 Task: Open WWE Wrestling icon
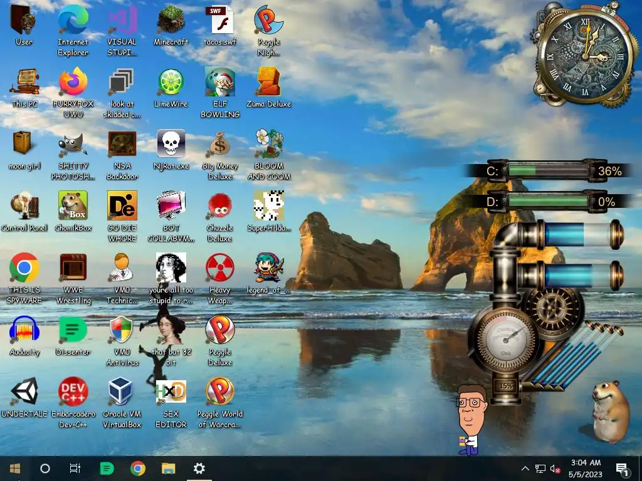pyautogui.click(x=73, y=267)
